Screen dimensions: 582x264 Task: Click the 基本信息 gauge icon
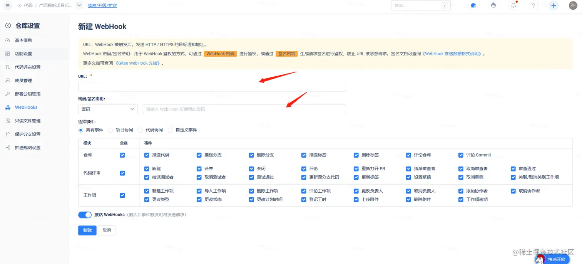coord(8,40)
